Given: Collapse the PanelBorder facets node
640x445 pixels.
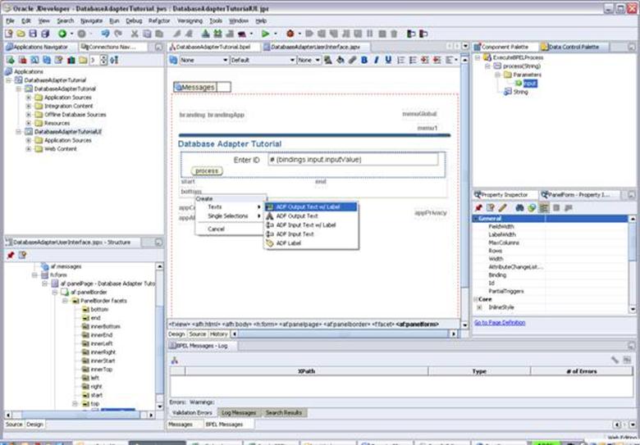Looking at the screenshot, I should [65, 301].
